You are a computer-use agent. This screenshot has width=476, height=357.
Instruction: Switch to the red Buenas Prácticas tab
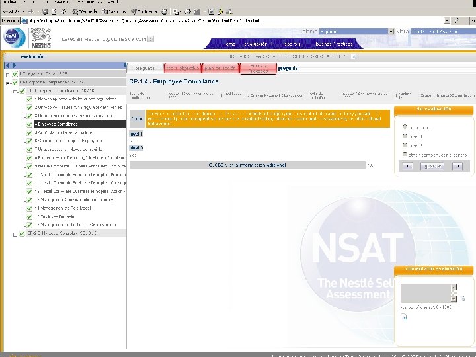coord(258,69)
